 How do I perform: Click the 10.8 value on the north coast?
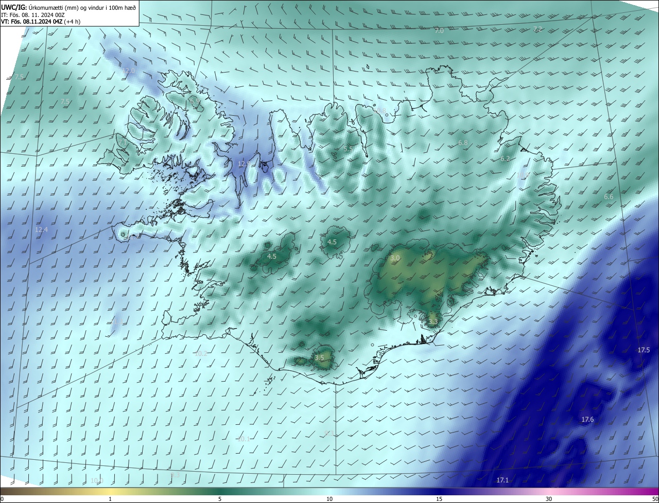click(379, 111)
